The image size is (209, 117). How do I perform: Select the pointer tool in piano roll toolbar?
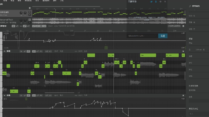[x=13, y=26]
